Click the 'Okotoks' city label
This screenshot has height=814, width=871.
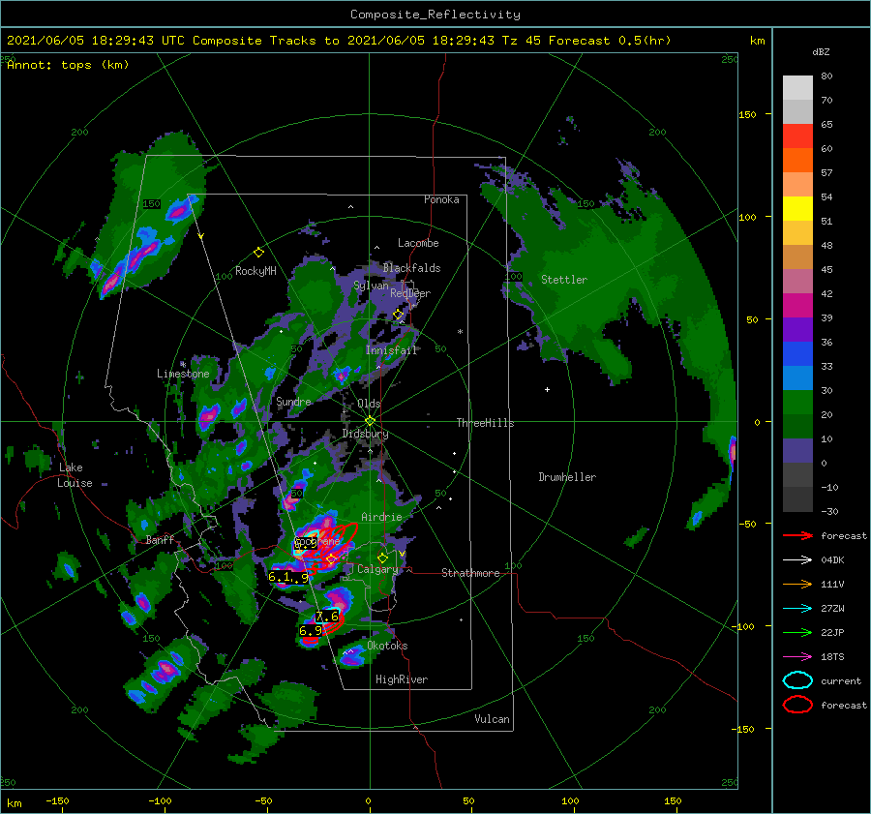tap(387, 646)
